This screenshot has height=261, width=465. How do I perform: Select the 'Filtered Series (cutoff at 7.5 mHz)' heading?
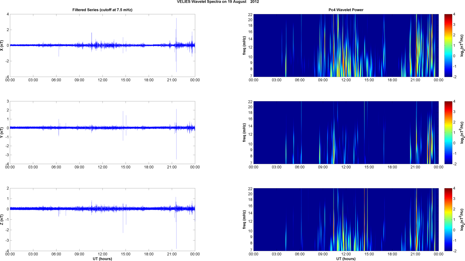point(102,10)
